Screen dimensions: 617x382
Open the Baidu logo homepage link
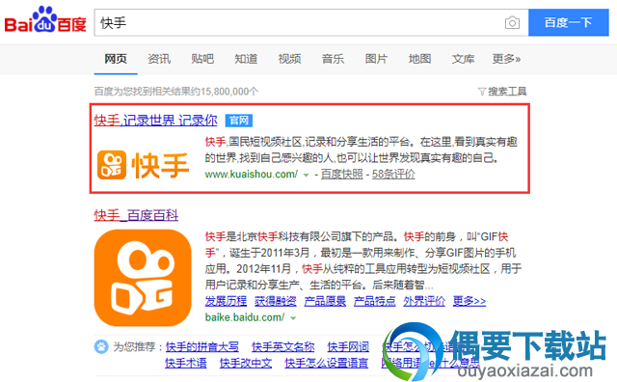pos(45,20)
